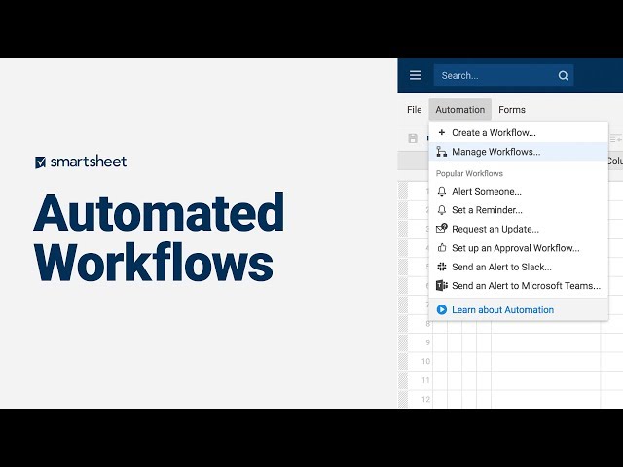Choose Create a Workflow entry

[x=519, y=132]
